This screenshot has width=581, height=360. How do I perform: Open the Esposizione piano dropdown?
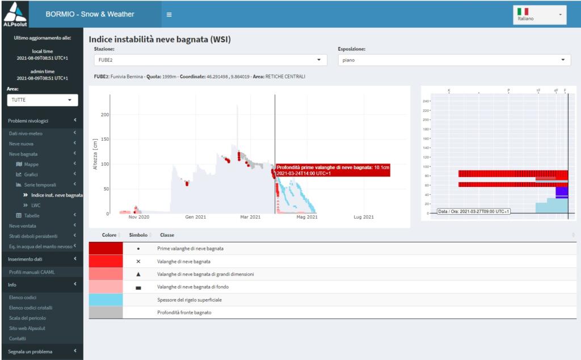(454, 60)
